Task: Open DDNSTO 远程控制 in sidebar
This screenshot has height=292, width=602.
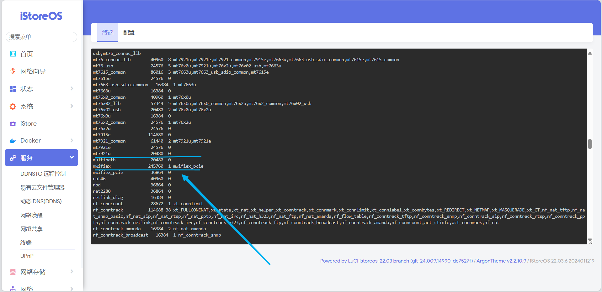Action: tap(43, 174)
